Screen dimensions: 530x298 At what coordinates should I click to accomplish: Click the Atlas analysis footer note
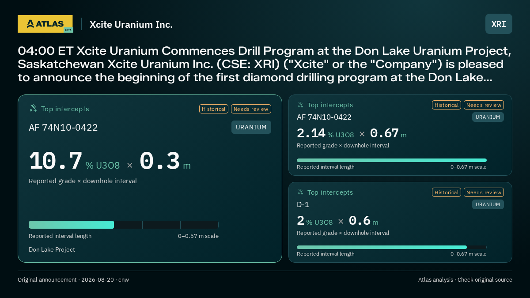465,280
